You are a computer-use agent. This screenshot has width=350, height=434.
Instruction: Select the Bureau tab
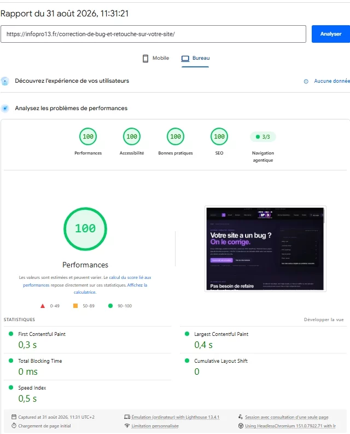(195, 58)
